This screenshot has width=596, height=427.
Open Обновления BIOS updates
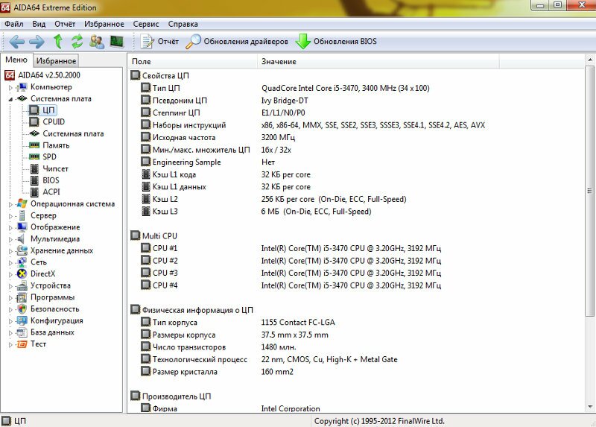336,42
